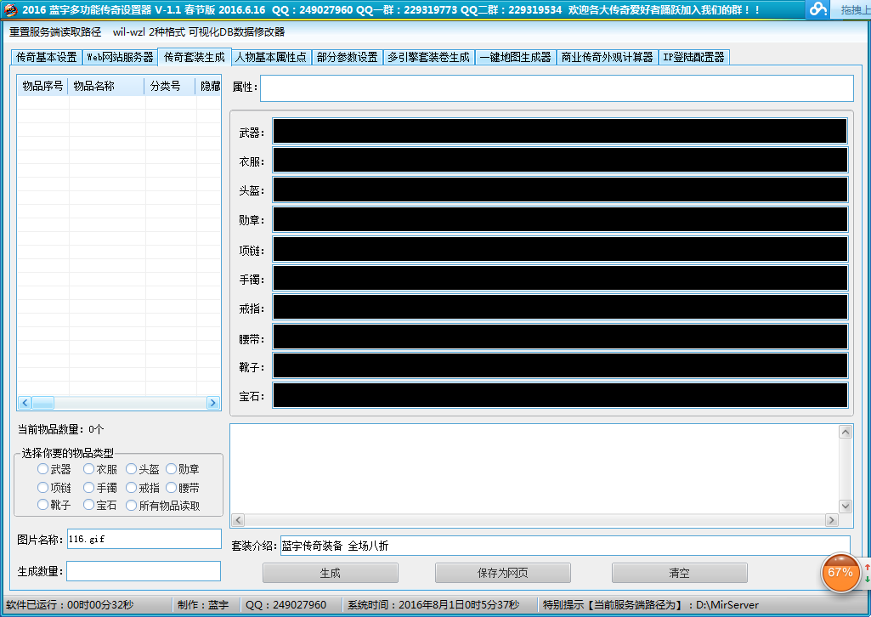Click the cloud icon at top right
Image resolution: width=871 pixels, height=617 pixels.
coord(818,9)
